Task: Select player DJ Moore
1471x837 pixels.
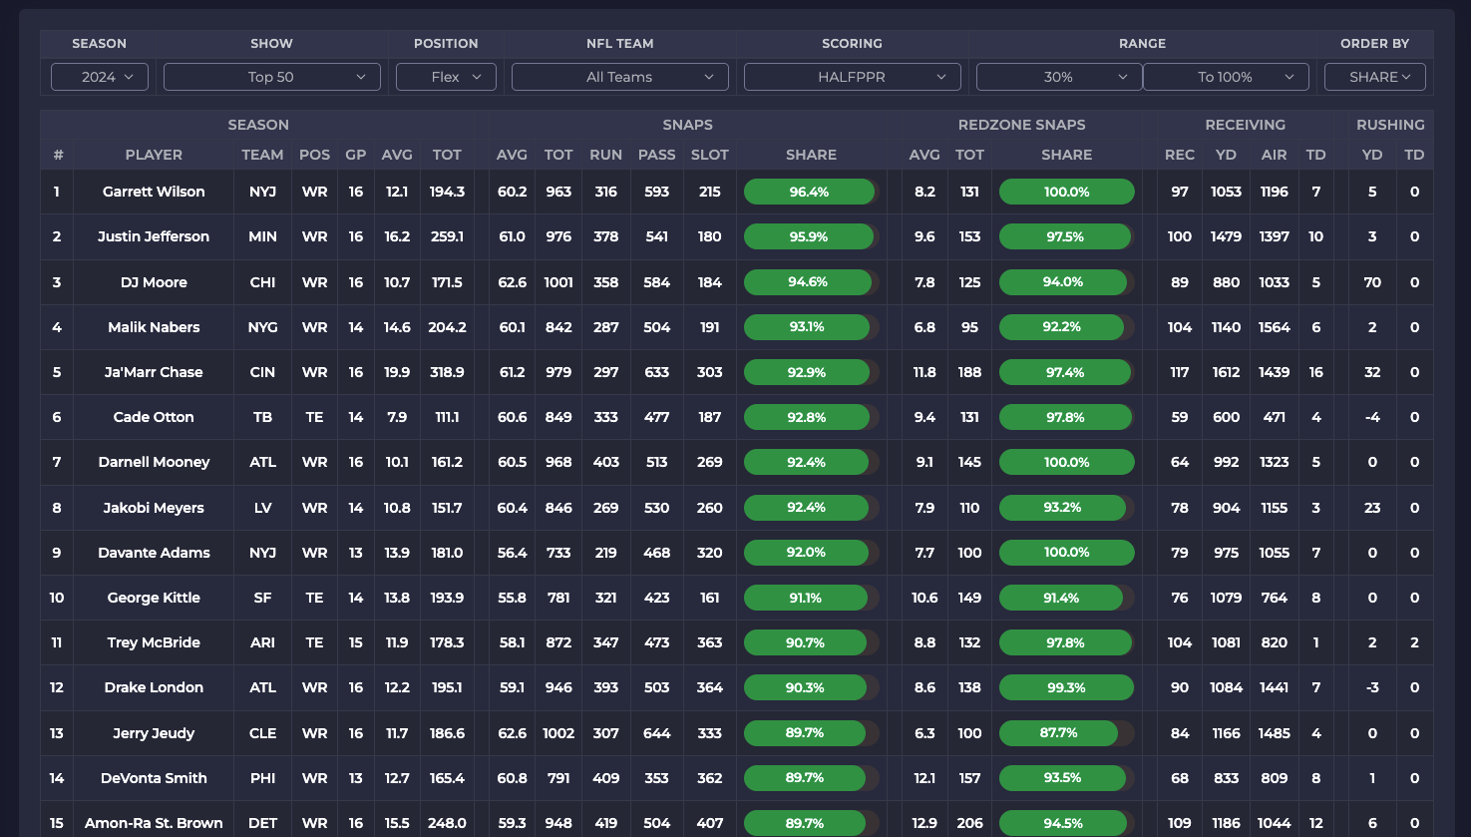Action: pyautogui.click(x=154, y=282)
